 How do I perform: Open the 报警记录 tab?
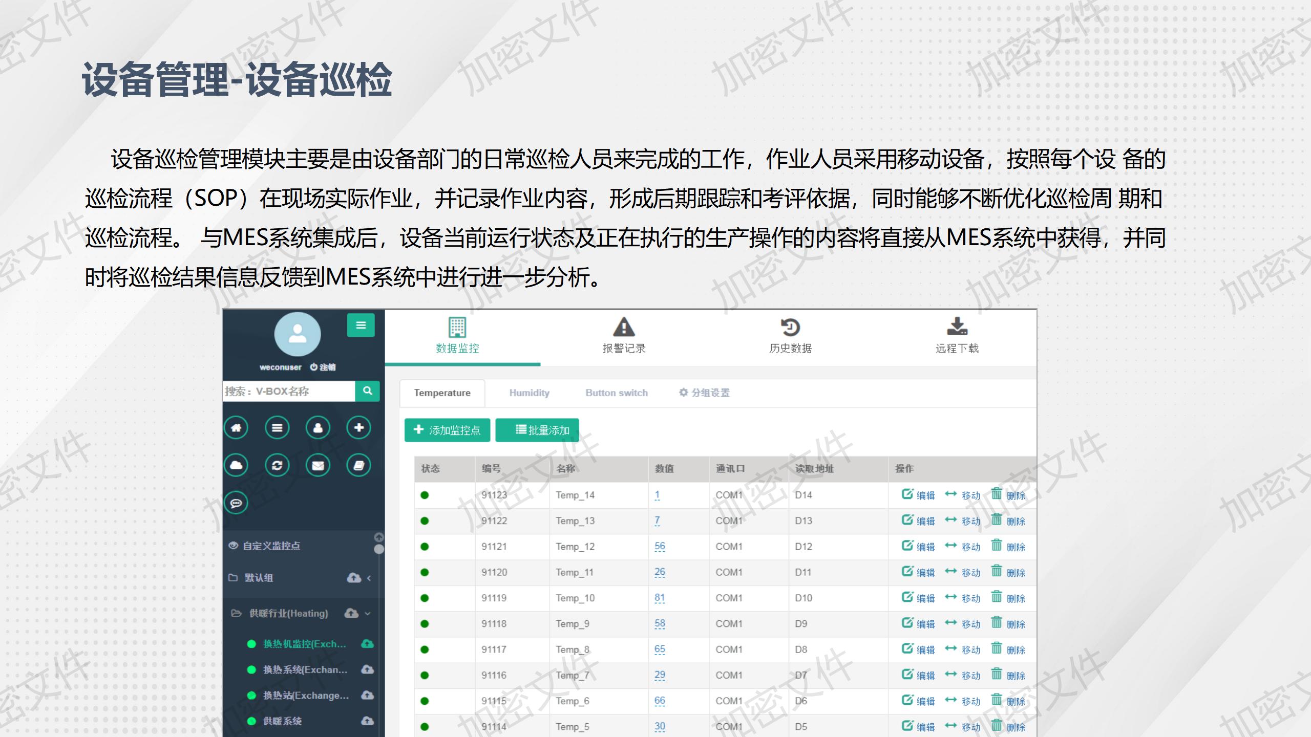coord(624,336)
